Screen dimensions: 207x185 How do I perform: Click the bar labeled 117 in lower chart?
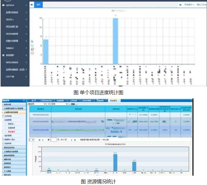point(134,167)
